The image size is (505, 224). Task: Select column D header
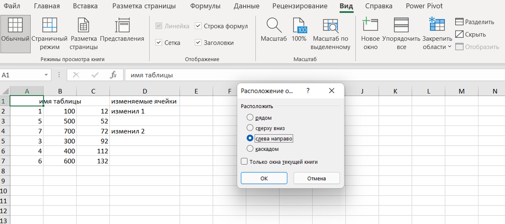[x=144, y=91]
